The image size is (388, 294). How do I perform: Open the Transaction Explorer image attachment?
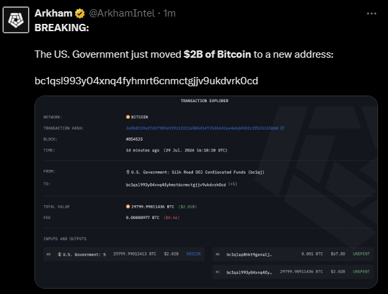click(x=206, y=192)
